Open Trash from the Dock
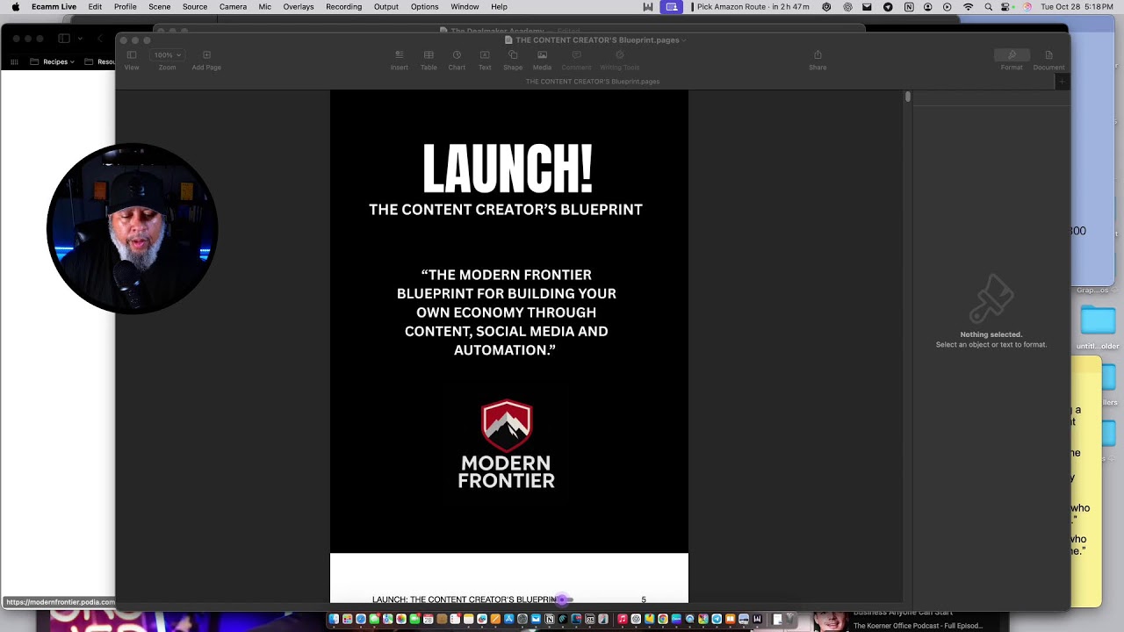Image resolution: width=1124 pixels, height=632 pixels. tap(790, 620)
